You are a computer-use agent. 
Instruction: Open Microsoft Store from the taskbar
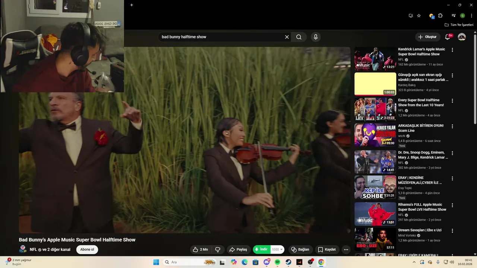[x=256, y=262]
